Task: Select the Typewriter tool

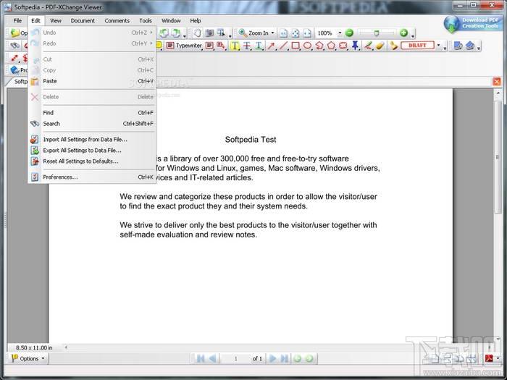Action: [x=184, y=46]
